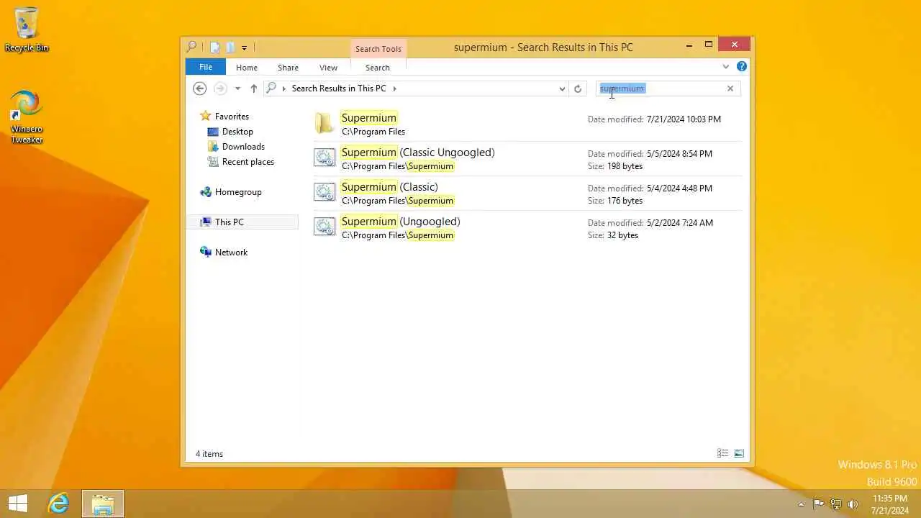Select Supermium (Classic Ungoogled) result name
The image size is (921, 518).
coord(418,153)
